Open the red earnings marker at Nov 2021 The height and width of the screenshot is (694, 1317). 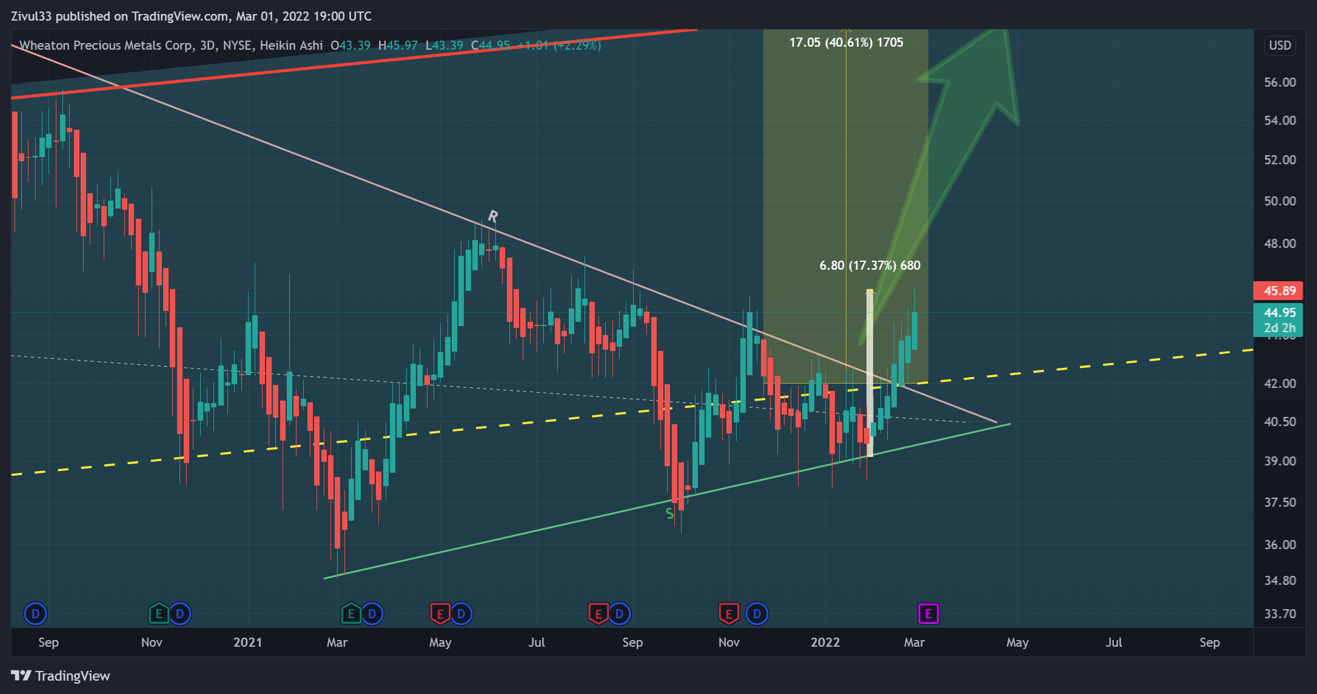[x=729, y=614]
